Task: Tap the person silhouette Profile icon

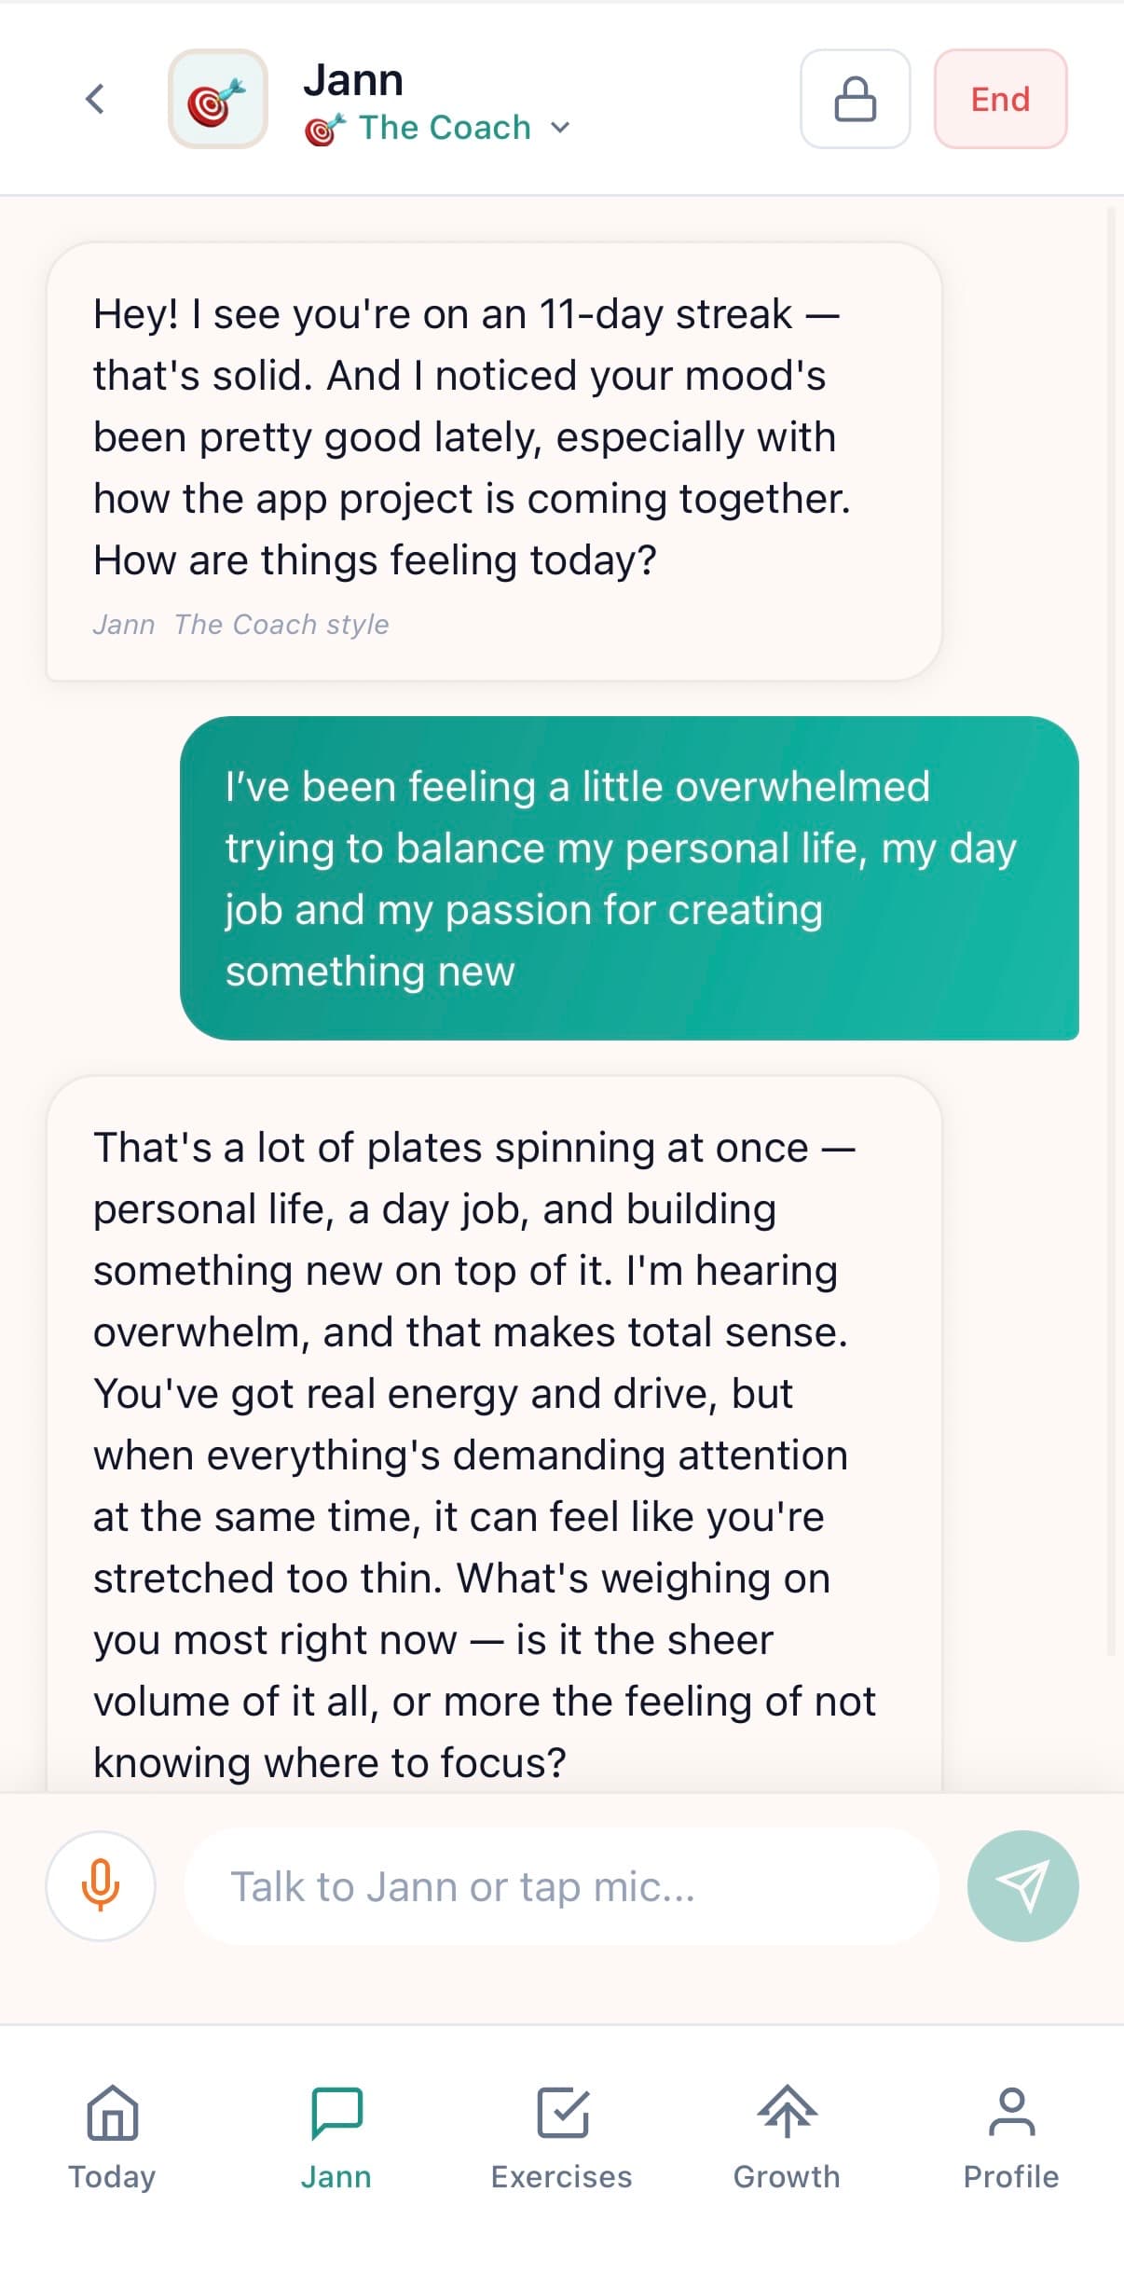Action: coord(1011,2112)
